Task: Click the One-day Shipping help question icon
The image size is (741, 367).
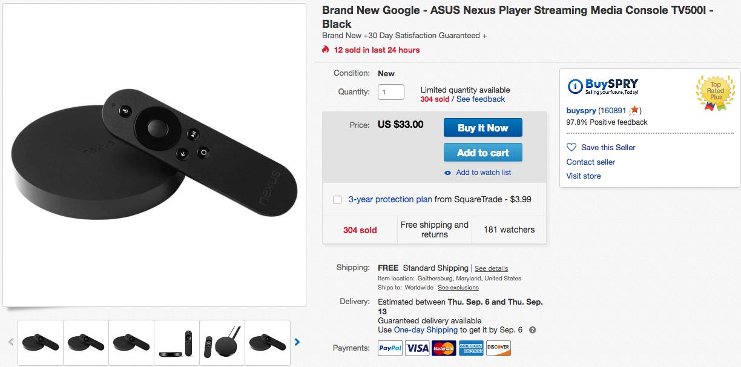Action: (x=533, y=330)
